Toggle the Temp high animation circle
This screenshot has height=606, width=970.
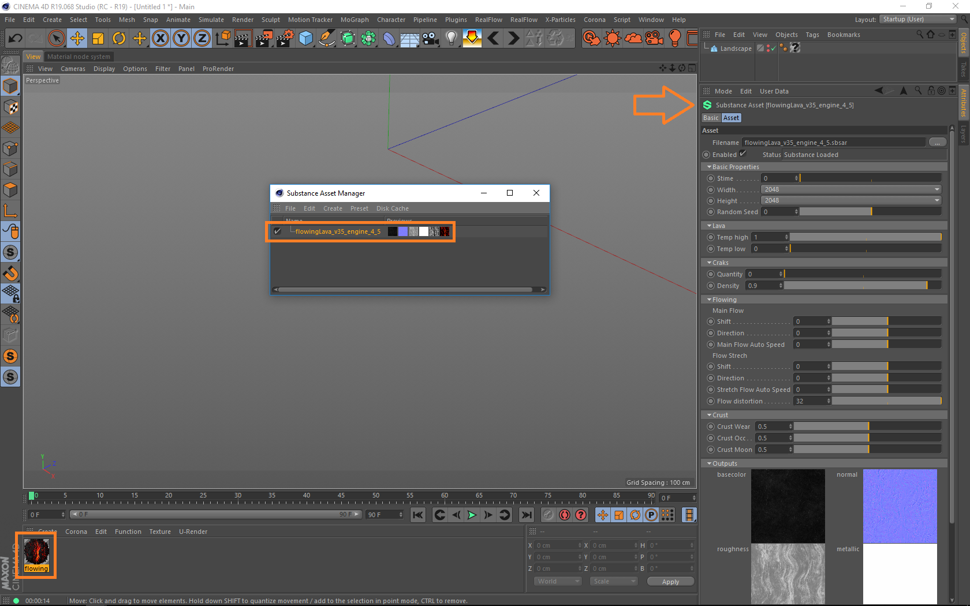point(711,237)
